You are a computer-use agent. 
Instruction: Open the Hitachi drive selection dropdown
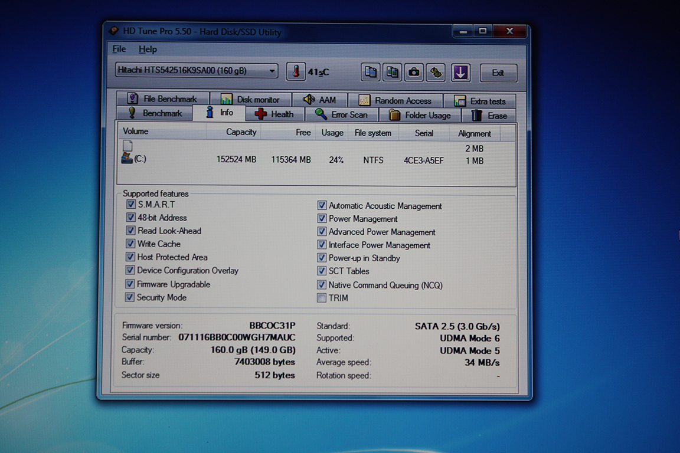point(197,70)
